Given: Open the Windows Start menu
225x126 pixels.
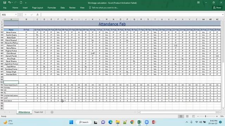Looking at the screenshot, I should pyautogui.click(x=71, y=122).
